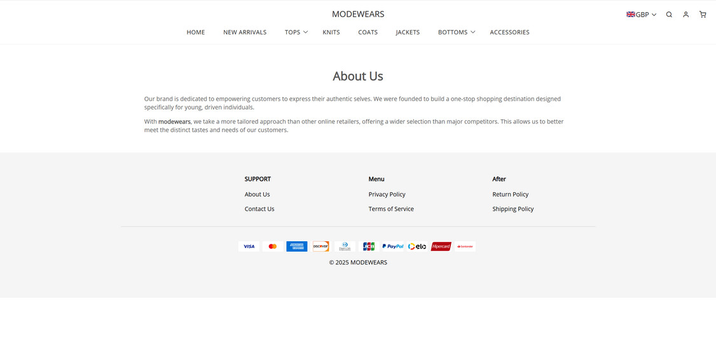Click the After footer heading
716x347 pixels.
(x=499, y=179)
